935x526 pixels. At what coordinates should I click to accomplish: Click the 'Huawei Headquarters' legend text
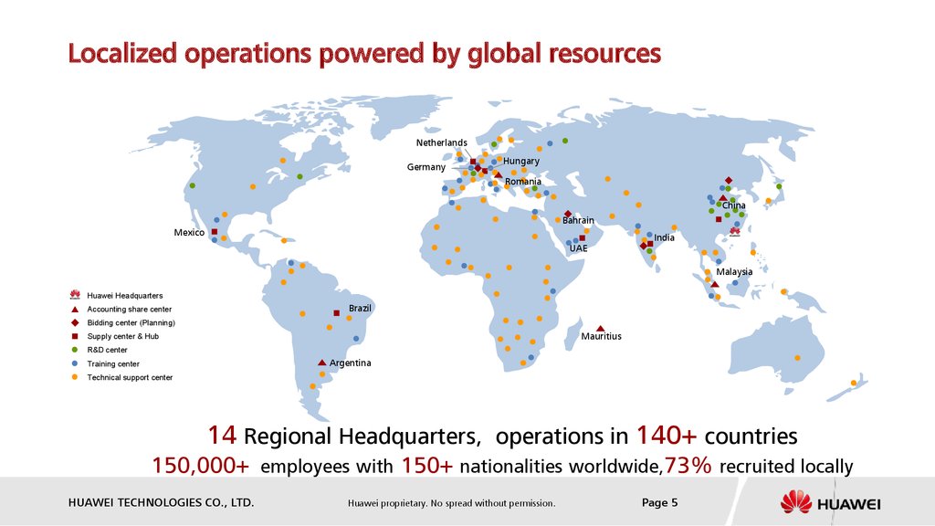[x=124, y=295]
